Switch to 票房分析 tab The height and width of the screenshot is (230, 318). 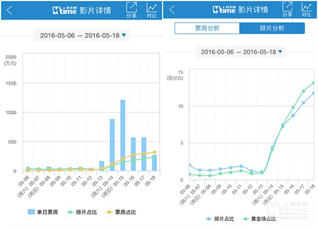(207, 29)
